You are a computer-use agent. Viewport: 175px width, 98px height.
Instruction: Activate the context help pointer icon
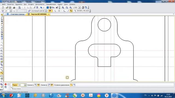click(57, 8)
